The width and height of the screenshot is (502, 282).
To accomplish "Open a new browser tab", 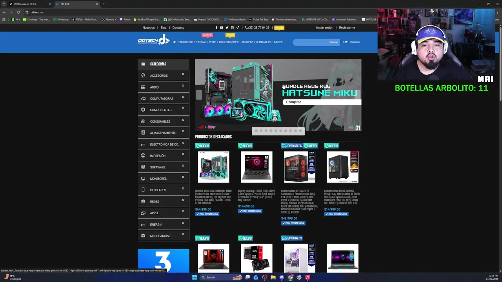I will click(104, 4).
